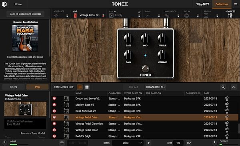This screenshot has height=146, width=240.
Task: Open the Collections tab
Action: click(x=222, y=4)
